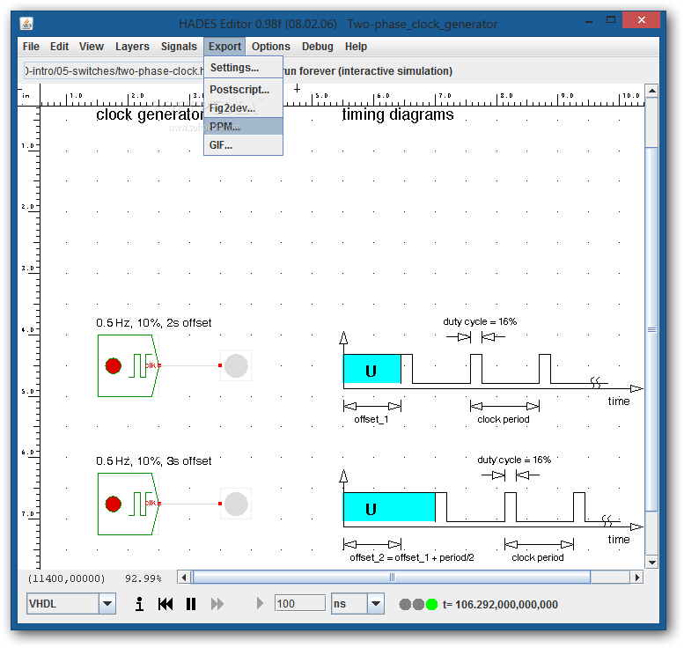Viewport: 684px width, 648px height.
Task: Open the VHDL dropdown arrow
Action: pyautogui.click(x=107, y=604)
